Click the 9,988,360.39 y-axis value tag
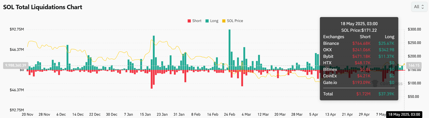The image size is (429, 118). click(16, 65)
